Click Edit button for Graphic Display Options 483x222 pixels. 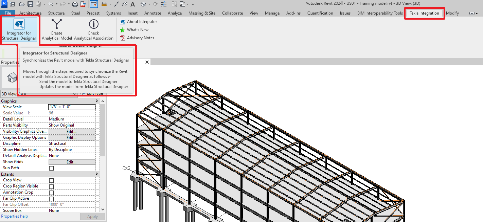point(71,138)
